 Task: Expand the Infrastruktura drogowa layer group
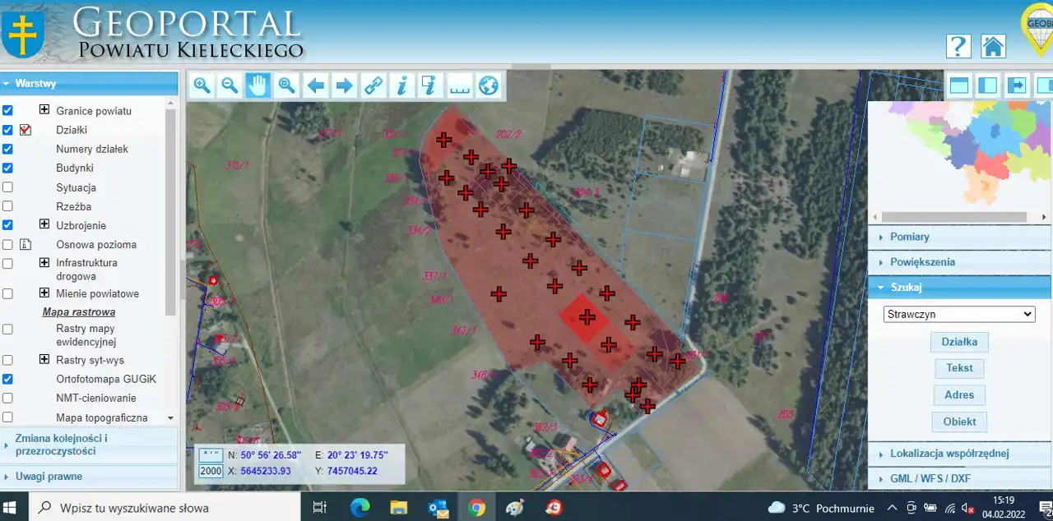[44, 263]
